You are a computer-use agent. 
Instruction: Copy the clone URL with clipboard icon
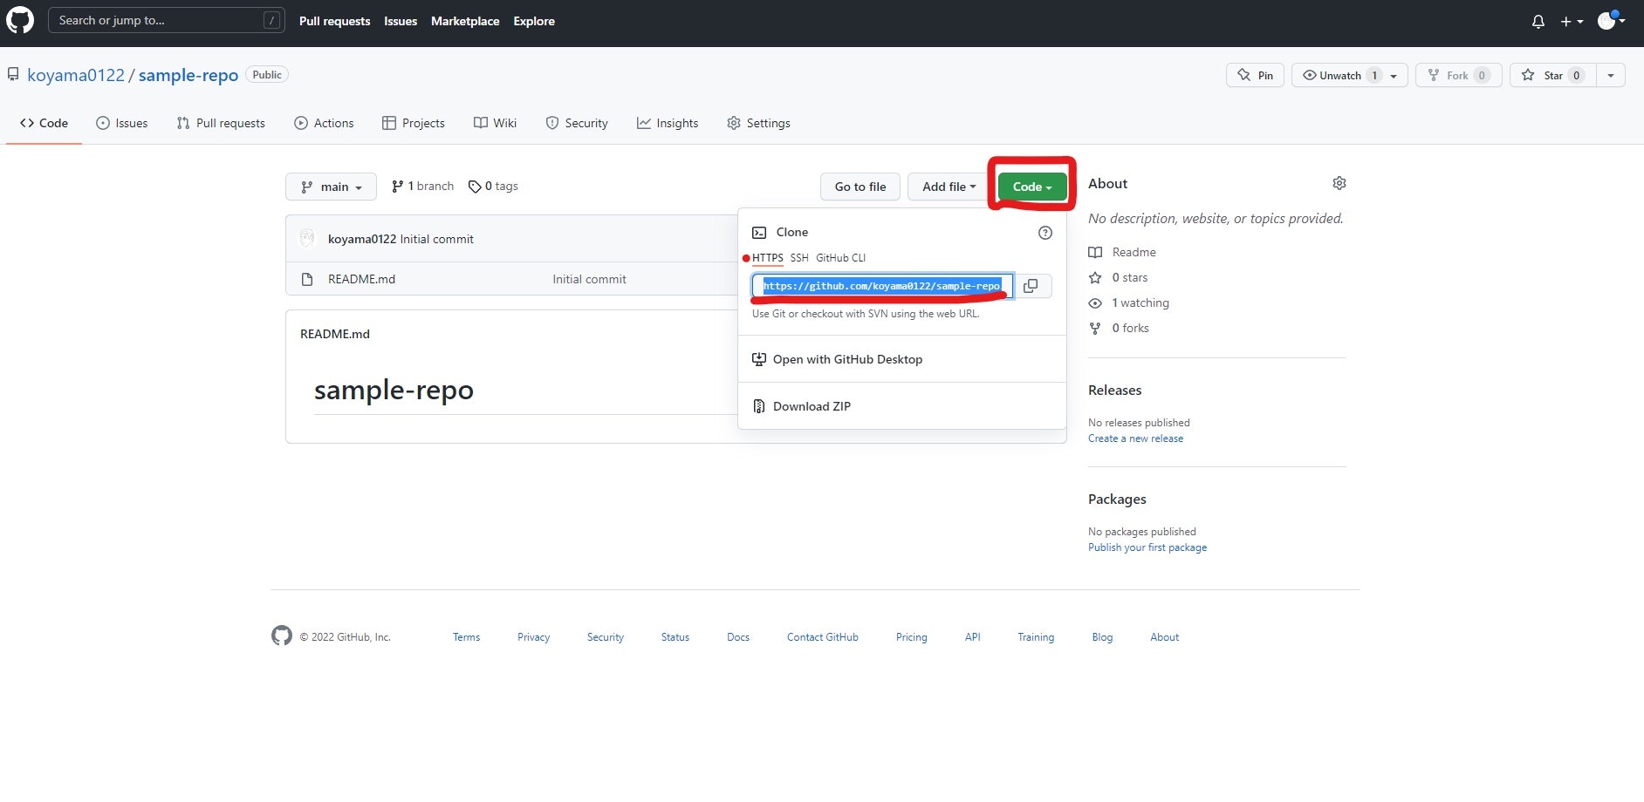click(x=1031, y=286)
